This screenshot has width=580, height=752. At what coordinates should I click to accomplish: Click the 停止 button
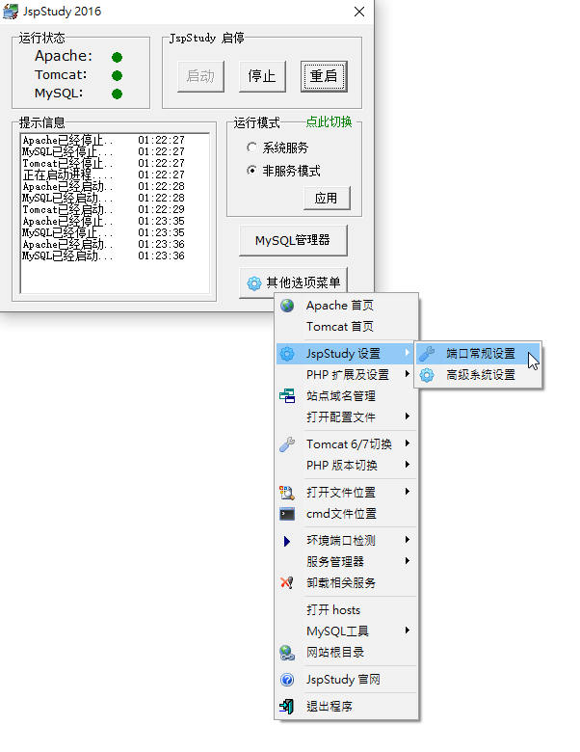tap(262, 76)
